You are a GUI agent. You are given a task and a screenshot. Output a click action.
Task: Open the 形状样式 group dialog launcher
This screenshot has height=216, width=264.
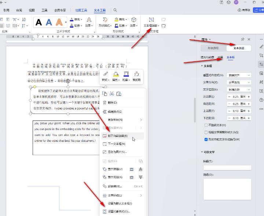pyautogui.click(x=139, y=32)
